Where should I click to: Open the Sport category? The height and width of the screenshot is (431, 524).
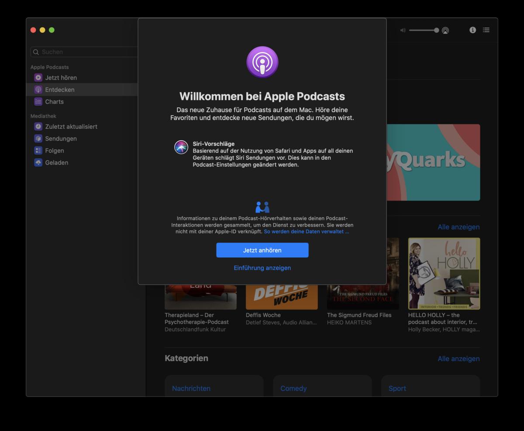431,386
